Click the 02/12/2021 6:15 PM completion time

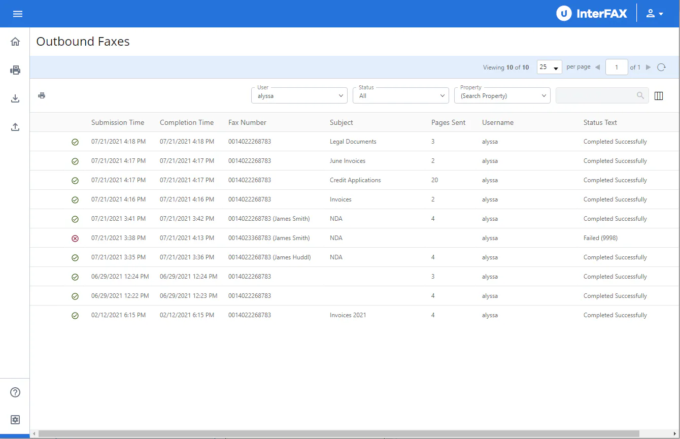(187, 315)
